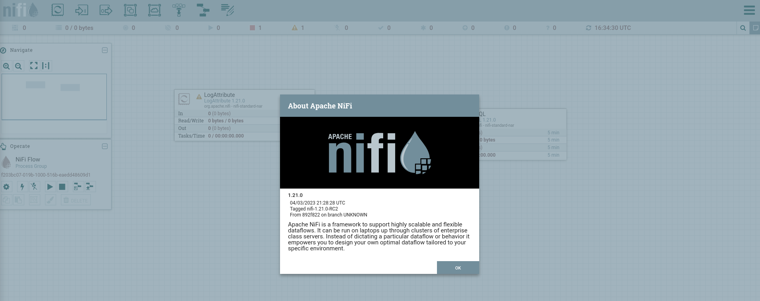This screenshot has width=760, height=301.
Task: Click the NiFi Flow process group name
Action: tap(27, 159)
